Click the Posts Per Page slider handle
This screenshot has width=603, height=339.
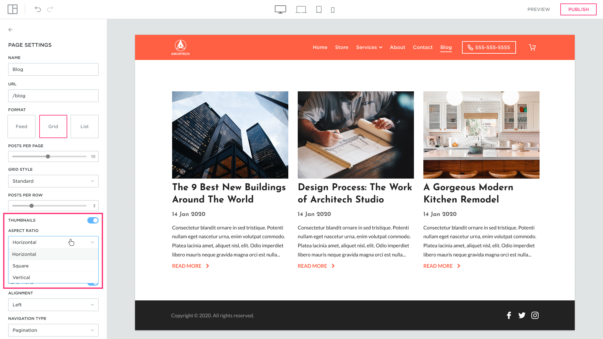coord(48,157)
